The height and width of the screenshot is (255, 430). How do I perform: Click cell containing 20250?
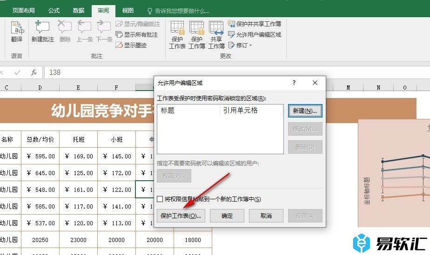point(40,240)
